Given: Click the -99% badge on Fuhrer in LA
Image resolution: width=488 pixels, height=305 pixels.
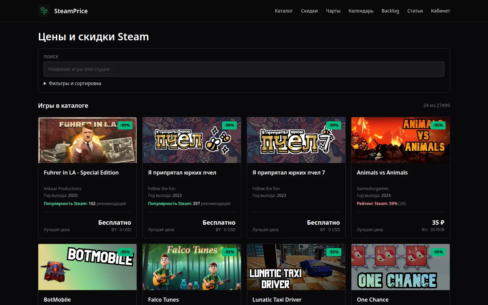Looking at the screenshot, I should pyautogui.click(x=125, y=125).
